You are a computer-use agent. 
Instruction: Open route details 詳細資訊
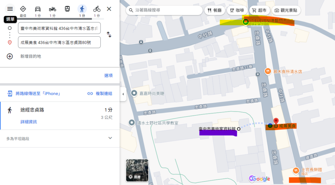click(x=29, y=122)
